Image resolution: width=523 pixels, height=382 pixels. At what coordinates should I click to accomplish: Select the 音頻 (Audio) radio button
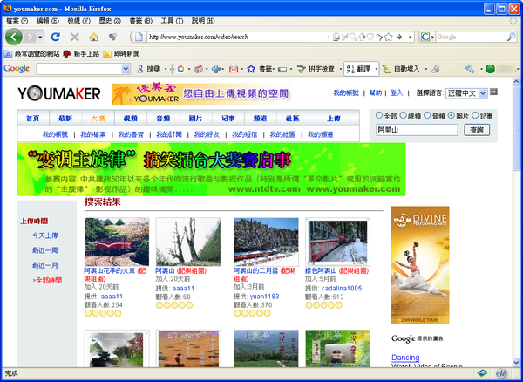click(427, 115)
